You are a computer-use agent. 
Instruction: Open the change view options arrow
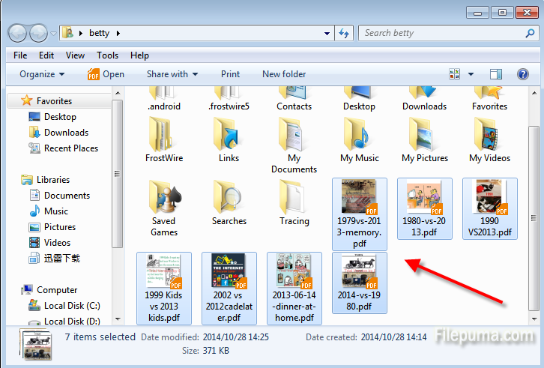point(471,74)
